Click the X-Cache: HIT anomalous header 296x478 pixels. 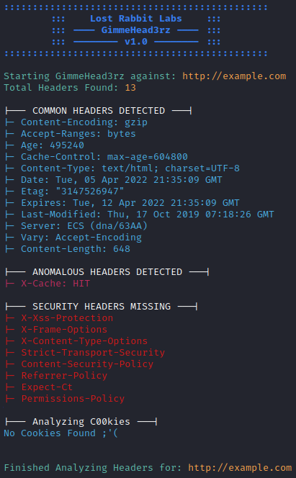pos(55,284)
